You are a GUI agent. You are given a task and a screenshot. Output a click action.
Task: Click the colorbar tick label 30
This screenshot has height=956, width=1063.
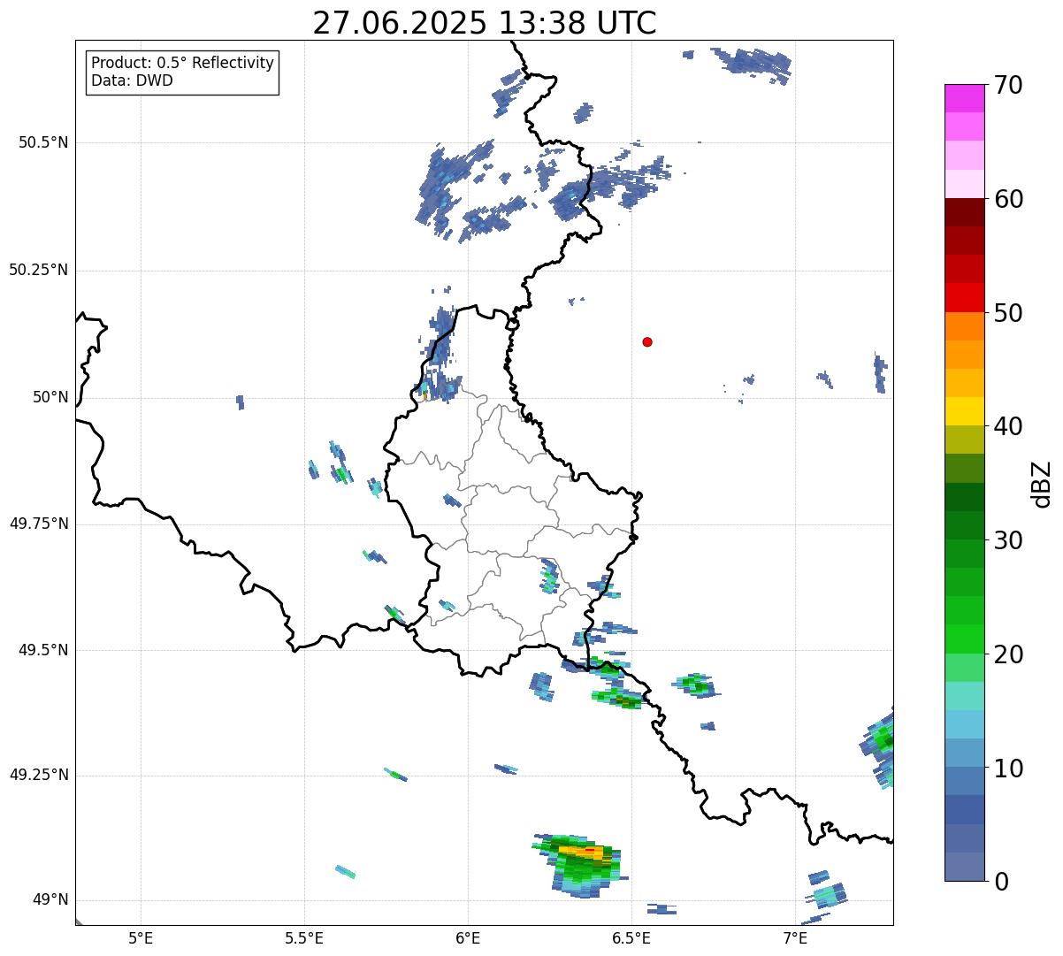[x=1008, y=540]
